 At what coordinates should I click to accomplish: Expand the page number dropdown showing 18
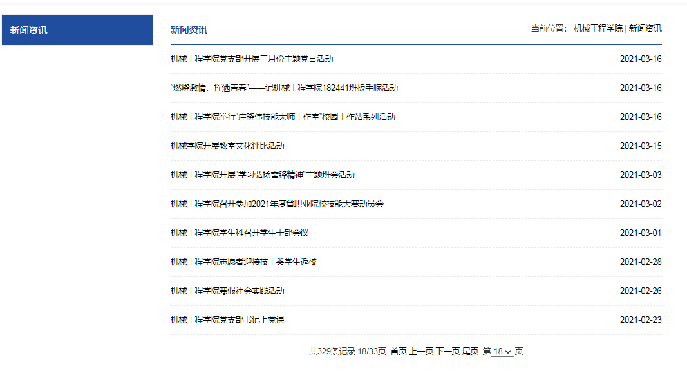point(502,352)
